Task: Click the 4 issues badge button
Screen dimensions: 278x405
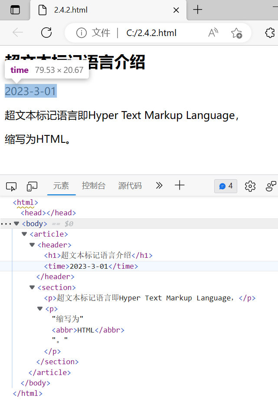Action: [226, 186]
